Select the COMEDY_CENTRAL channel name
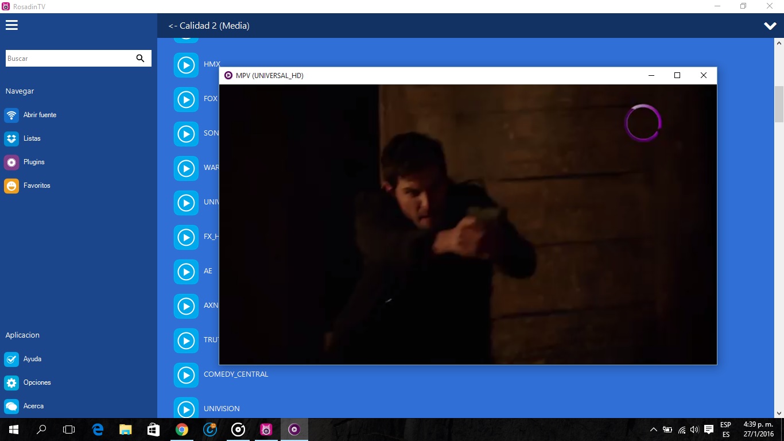This screenshot has width=784, height=441. coord(236,374)
